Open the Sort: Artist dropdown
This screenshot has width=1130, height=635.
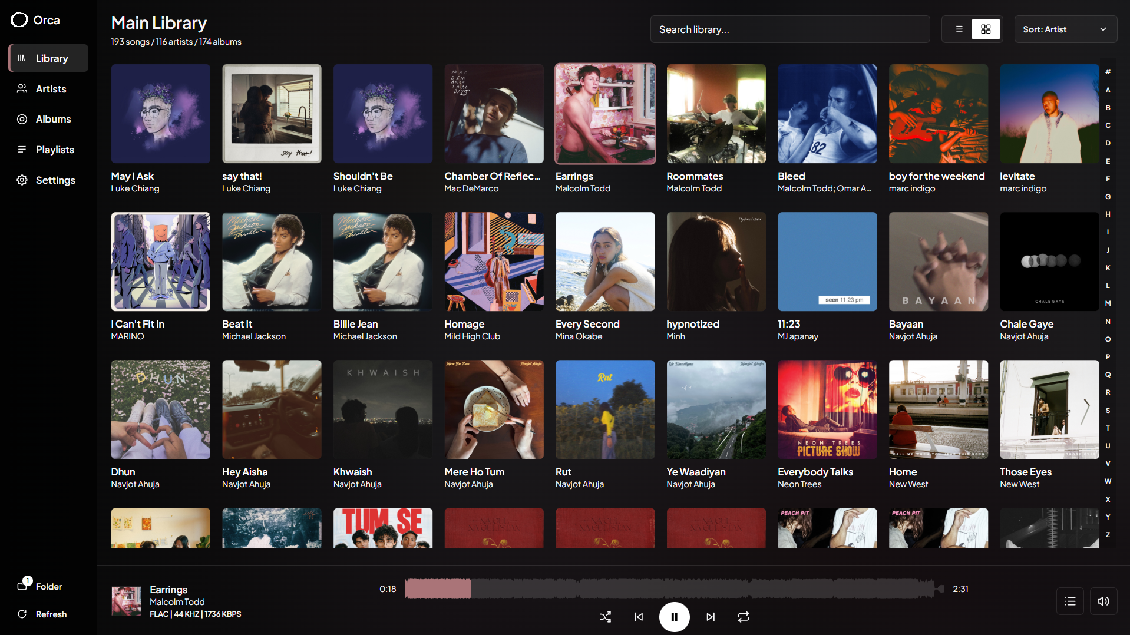[x=1065, y=29]
